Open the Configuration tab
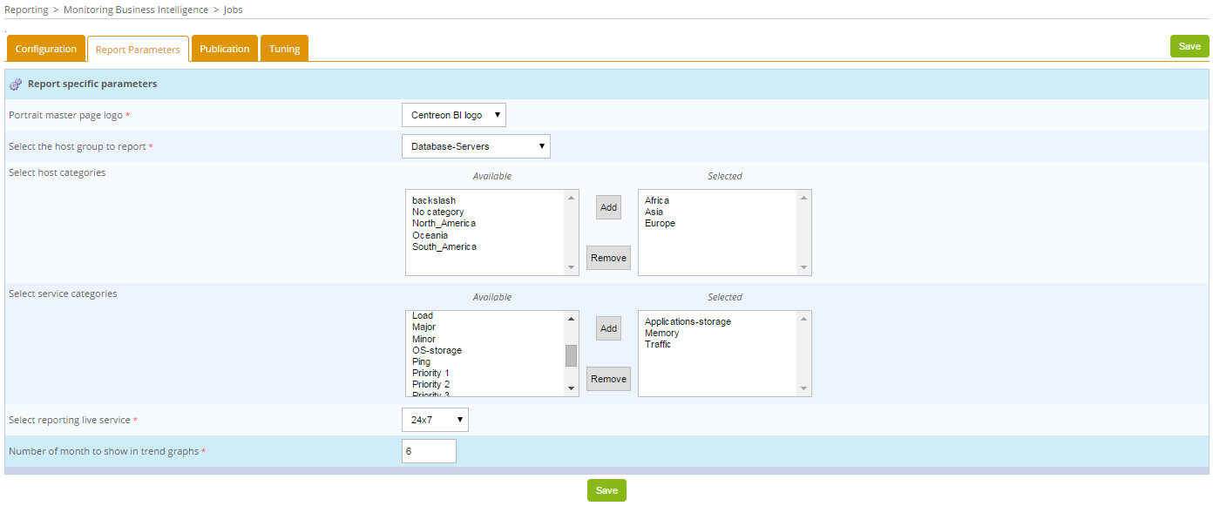 click(46, 49)
